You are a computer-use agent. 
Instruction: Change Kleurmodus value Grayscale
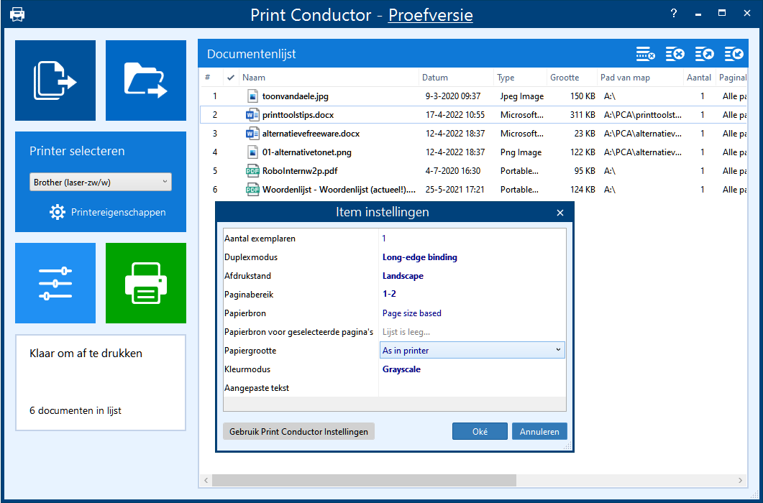pos(401,369)
